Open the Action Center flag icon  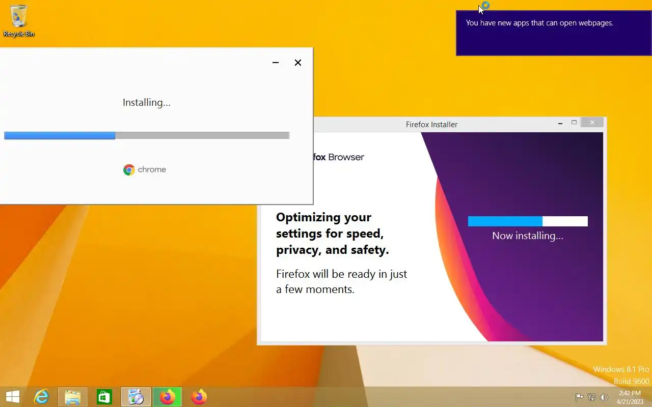580,397
